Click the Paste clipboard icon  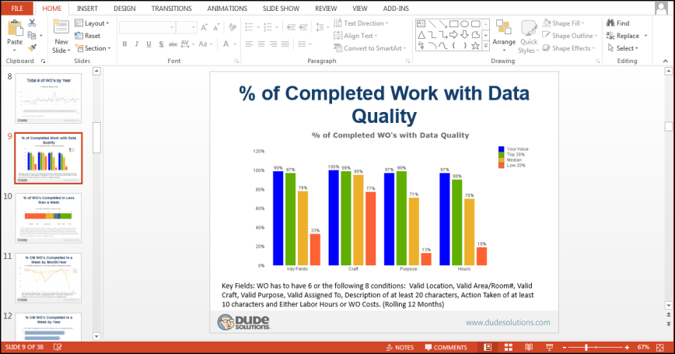click(x=15, y=29)
